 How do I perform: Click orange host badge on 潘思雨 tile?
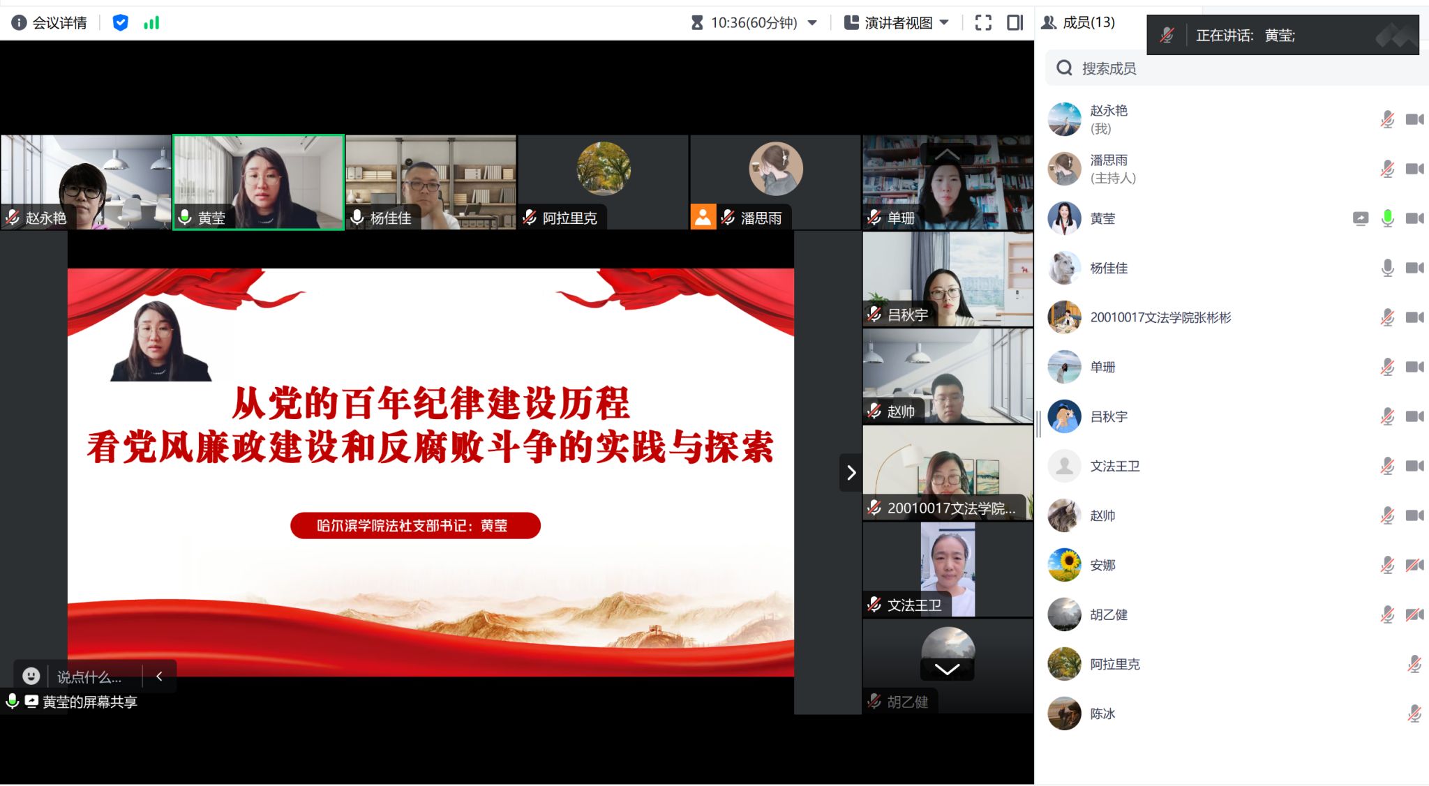coord(703,218)
